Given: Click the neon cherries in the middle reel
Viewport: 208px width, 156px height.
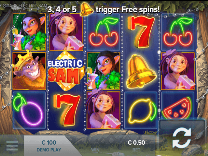Looking at the screenshot, I should click(x=104, y=32).
